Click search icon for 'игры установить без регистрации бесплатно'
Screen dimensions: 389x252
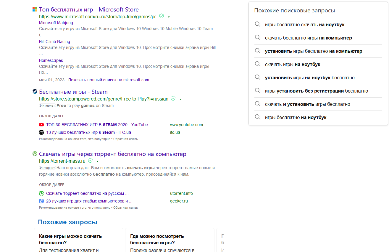point(258,91)
